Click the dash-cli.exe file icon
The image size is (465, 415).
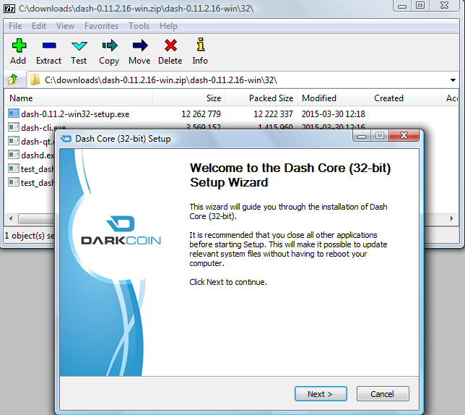click(13, 127)
